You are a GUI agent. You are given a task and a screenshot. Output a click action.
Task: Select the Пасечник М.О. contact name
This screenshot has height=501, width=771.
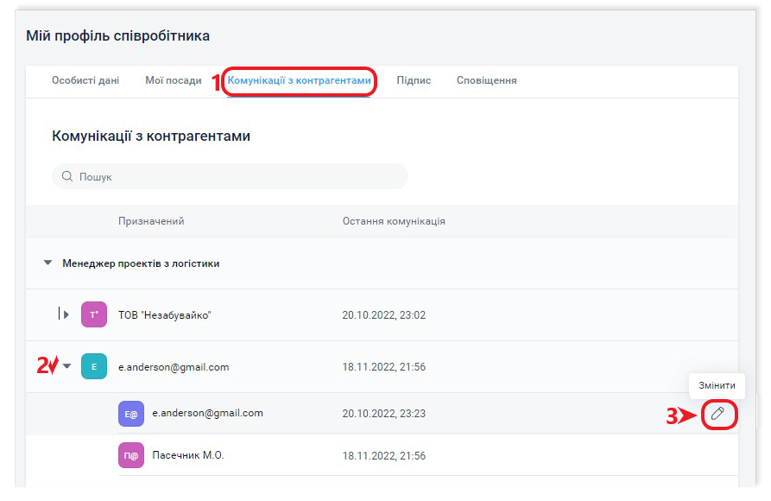(x=187, y=455)
